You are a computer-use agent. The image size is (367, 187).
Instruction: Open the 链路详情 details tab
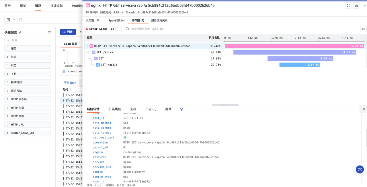(93, 109)
